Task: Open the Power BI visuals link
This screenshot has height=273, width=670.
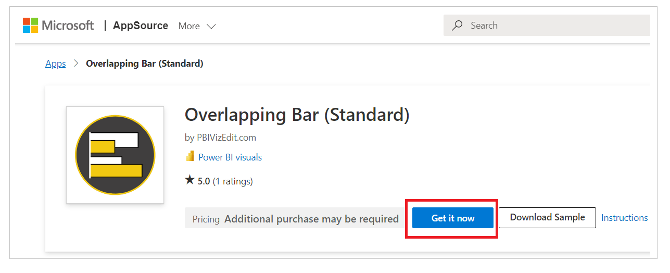Action: (x=230, y=157)
